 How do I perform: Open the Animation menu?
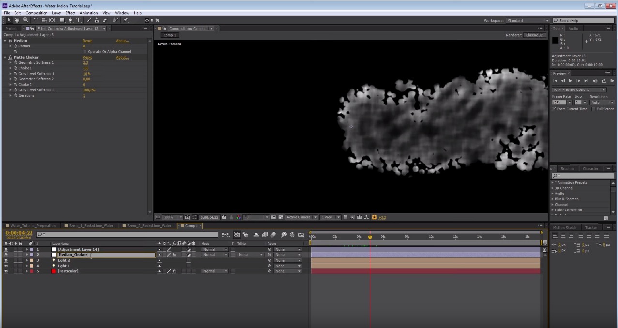[89, 13]
